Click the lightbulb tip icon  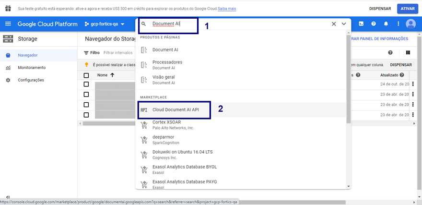[86, 65]
